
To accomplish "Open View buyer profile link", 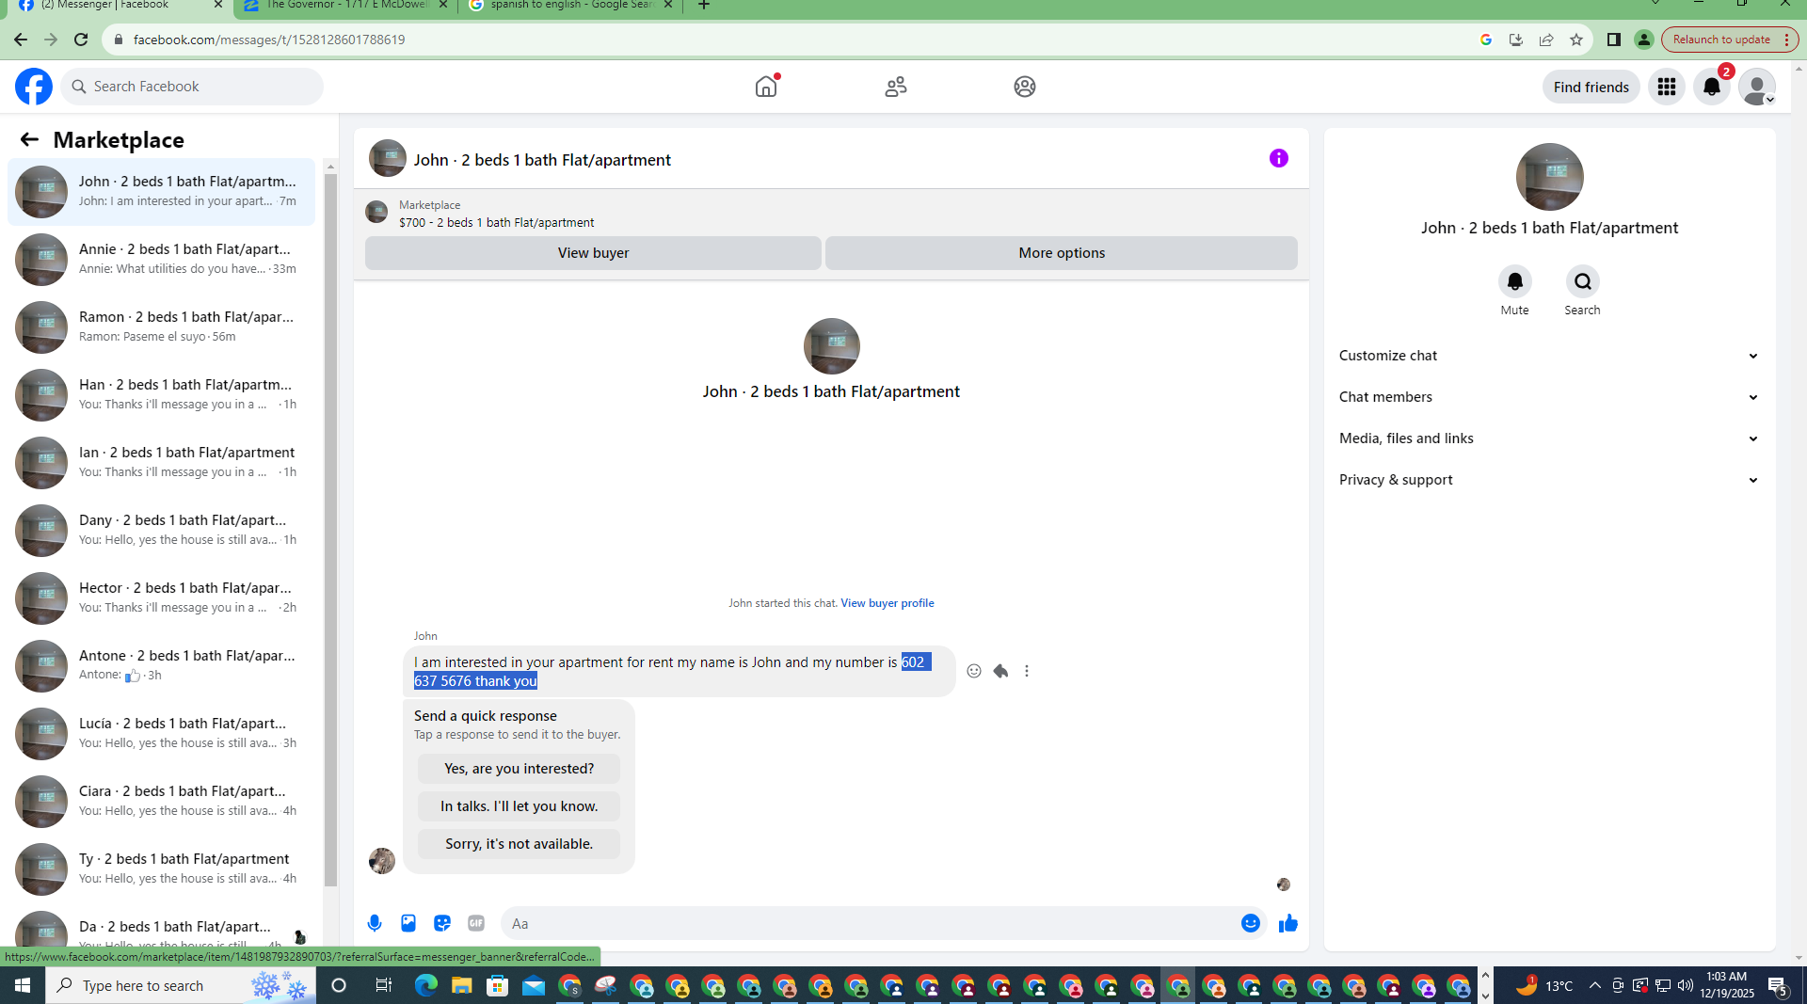I will click(887, 603).
